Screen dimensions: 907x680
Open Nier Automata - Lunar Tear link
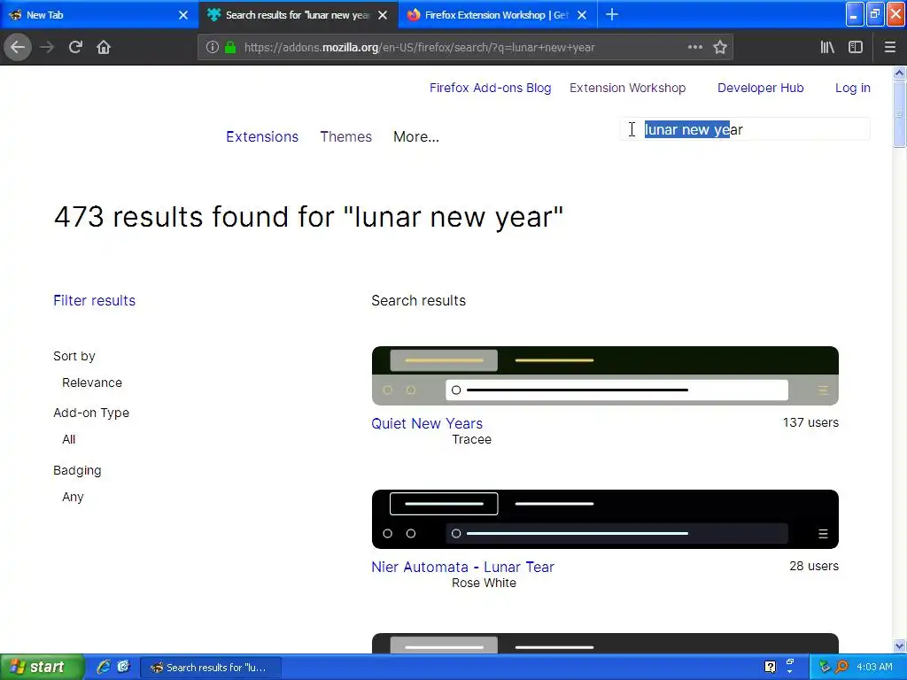pyautogui.click(x=462, y=567)
